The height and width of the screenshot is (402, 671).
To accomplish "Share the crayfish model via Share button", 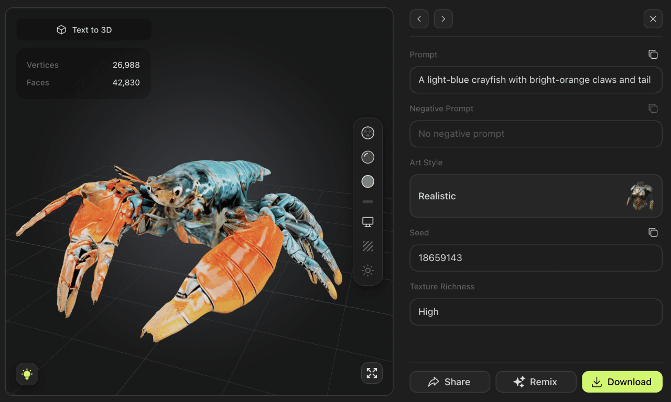I will tap(449, 382).
